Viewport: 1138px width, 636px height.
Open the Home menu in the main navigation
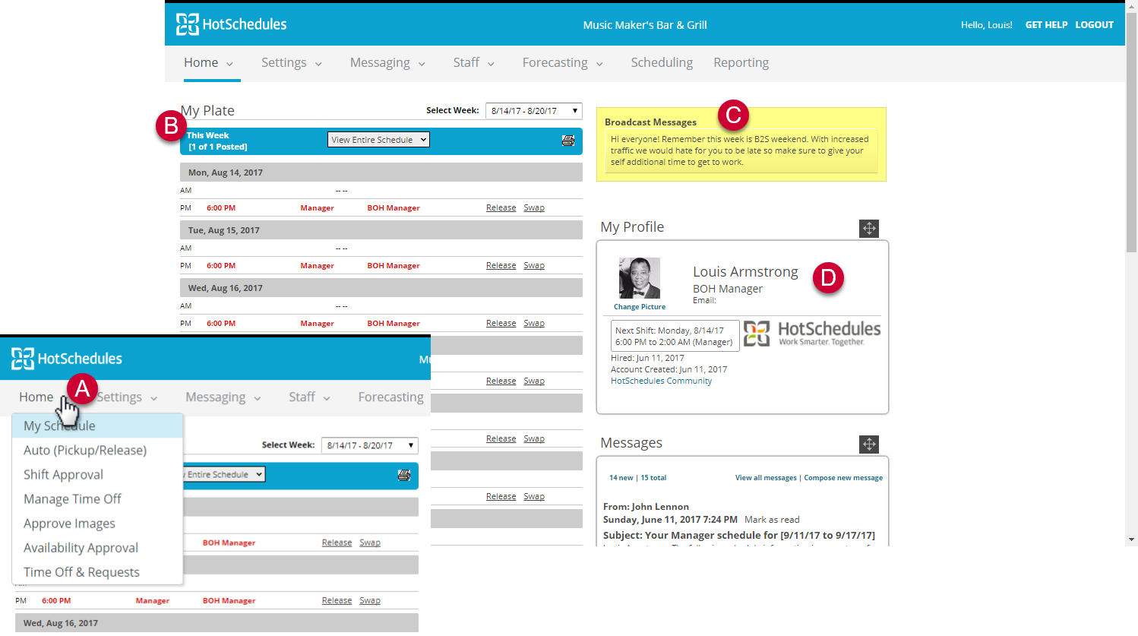tap(208, 63)
